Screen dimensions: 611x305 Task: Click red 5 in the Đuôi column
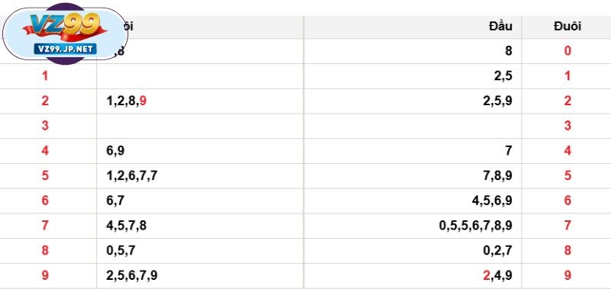coord(567,175)
